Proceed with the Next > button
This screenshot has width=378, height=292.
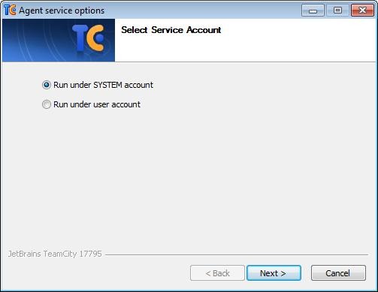(x=274, y=273)
